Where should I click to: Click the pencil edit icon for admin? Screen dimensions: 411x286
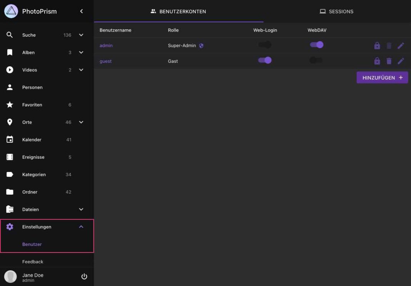[x=401, y=45]
